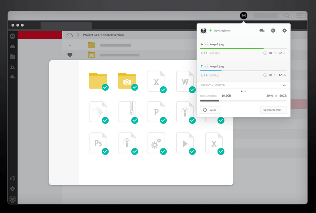Expand breadcrumb chevron after cloud icon
This screenshot has height=213, width=316.
(78, 35)
